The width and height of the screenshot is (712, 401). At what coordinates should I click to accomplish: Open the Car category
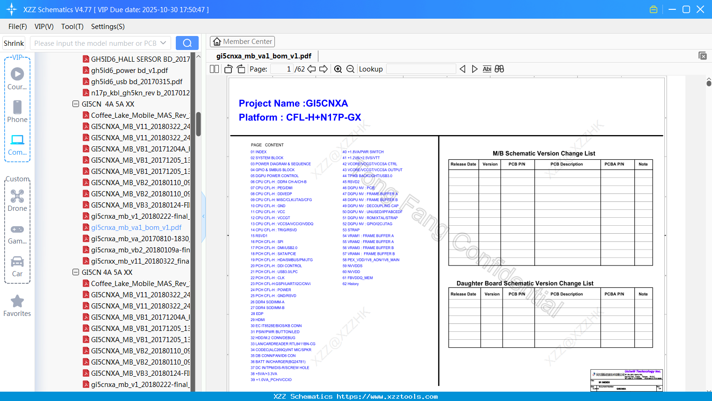(17, 266)
